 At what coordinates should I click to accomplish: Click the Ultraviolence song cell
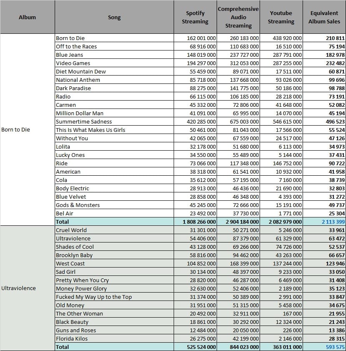coord(114,238)
